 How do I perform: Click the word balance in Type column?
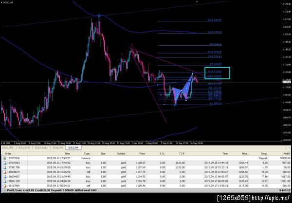tap(86, 158)
